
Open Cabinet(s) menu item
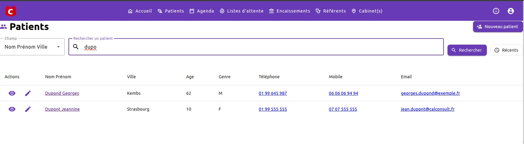click(x=367, y=11)
